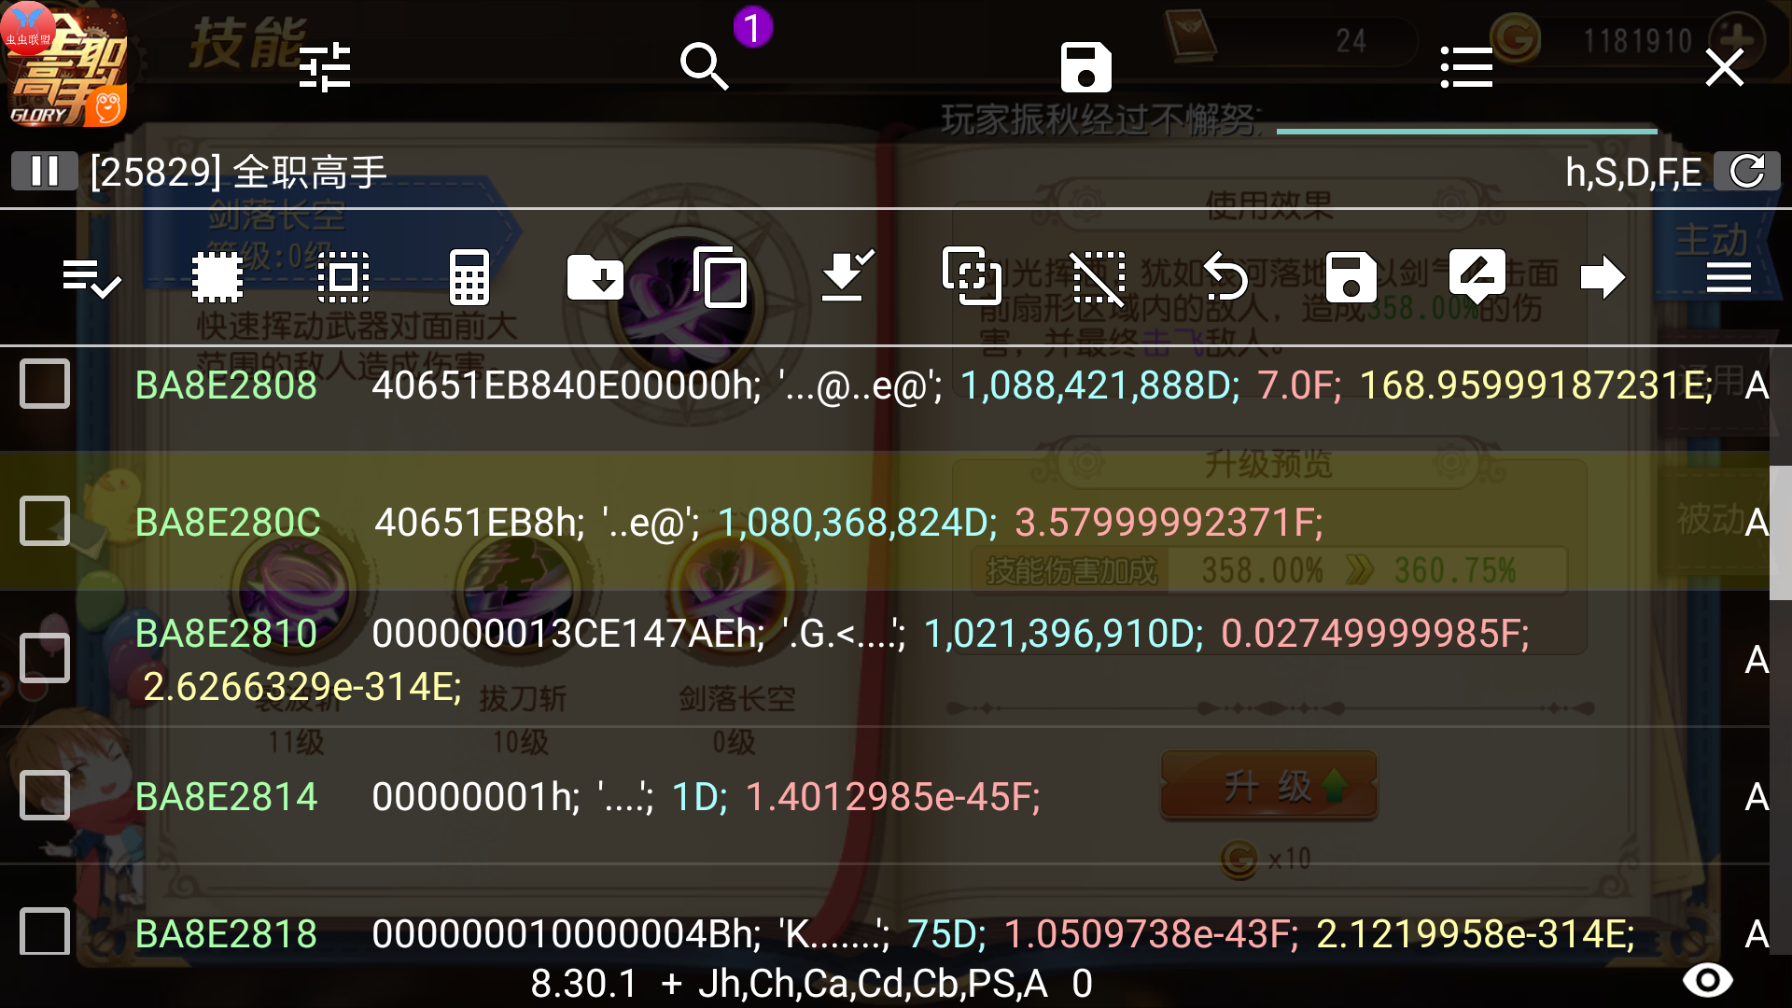Switch to the memory list tab

coord(1466,67)
